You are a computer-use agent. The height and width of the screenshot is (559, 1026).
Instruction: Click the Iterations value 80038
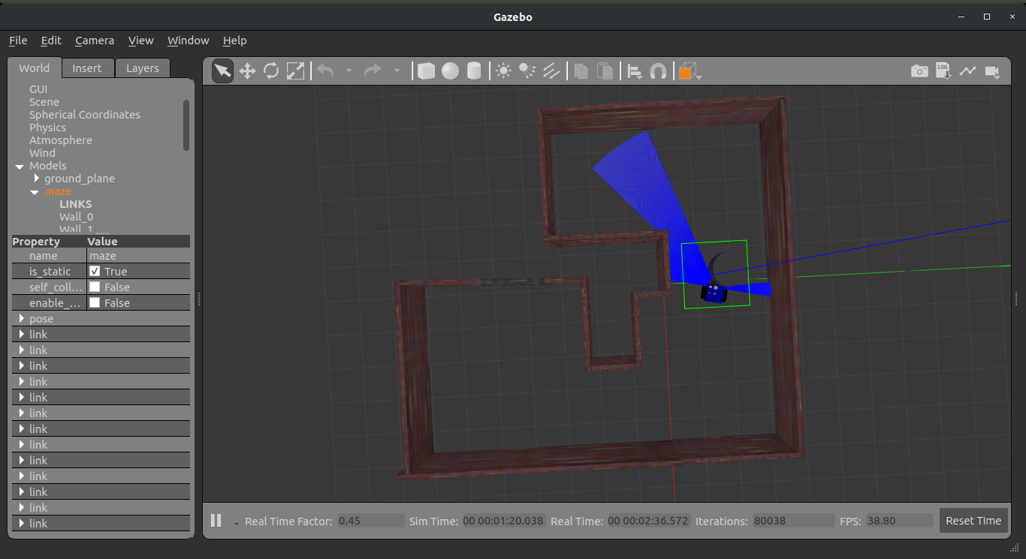click(792, 521)
